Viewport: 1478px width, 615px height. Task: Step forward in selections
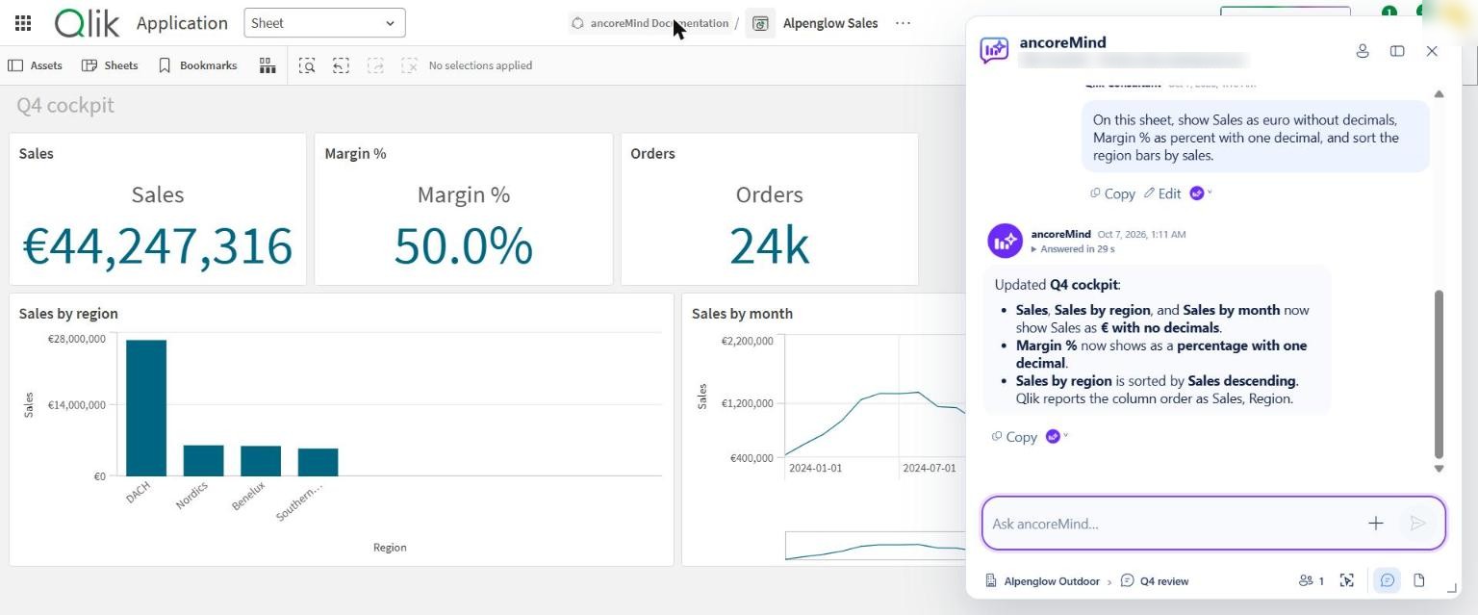375,65
